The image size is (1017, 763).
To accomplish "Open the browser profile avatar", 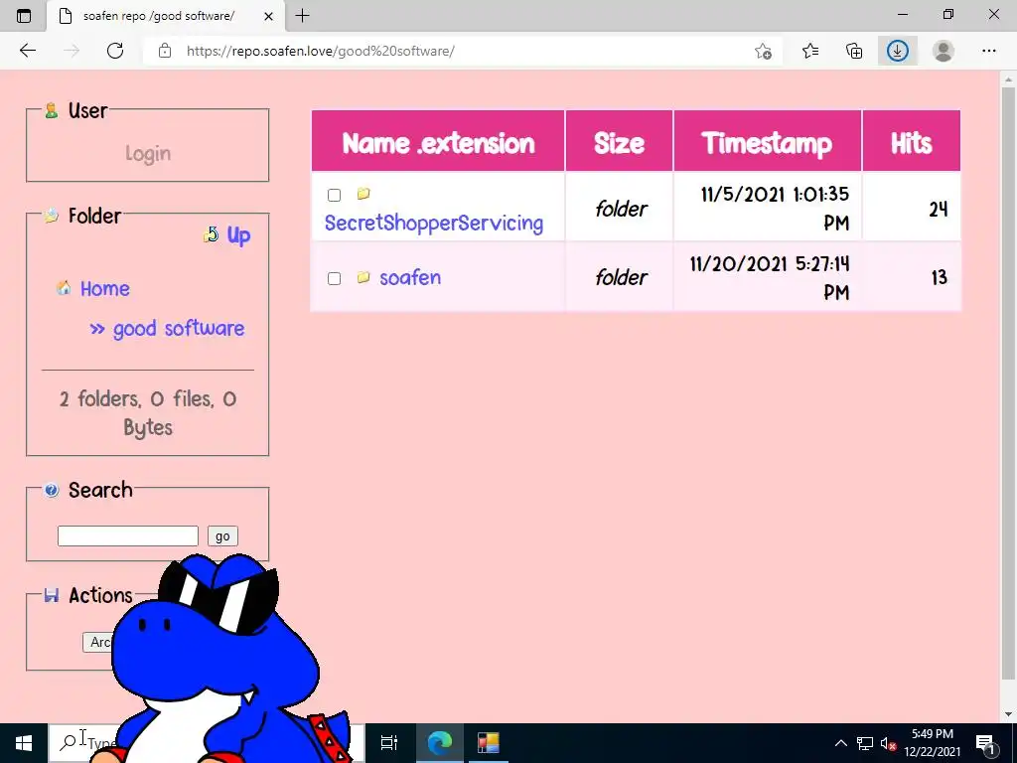I will pyautogui.click(x=944, y=51).
